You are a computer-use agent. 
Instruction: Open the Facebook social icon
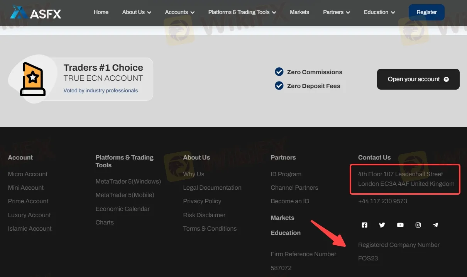pyautogui.click(x=364, y=225)
